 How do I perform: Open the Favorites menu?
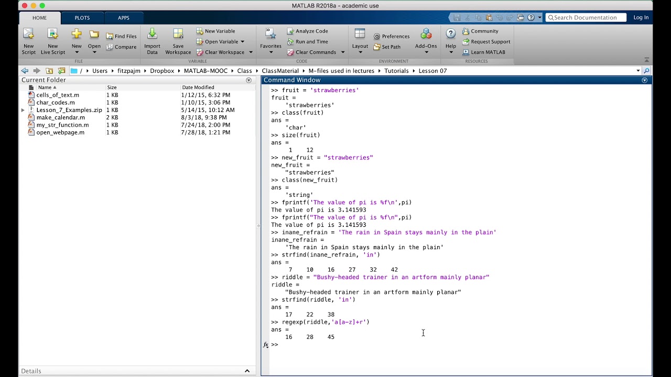pos(270,41)
